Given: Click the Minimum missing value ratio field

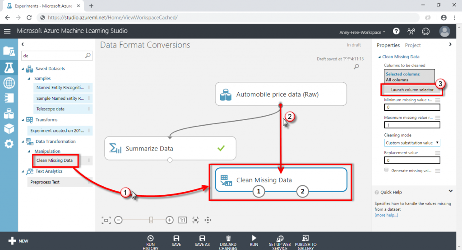Looking at the screenshot, I should pyautogui.click(x=412, y=108).
